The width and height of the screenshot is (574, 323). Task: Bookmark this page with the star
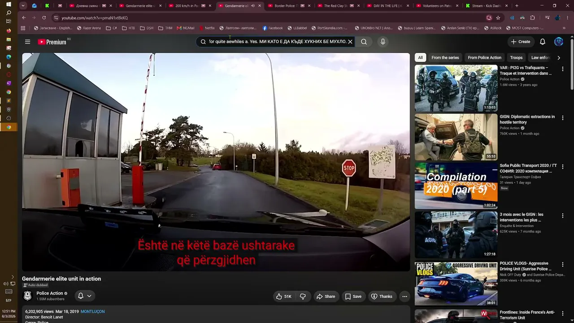click(x=498, y=18)
